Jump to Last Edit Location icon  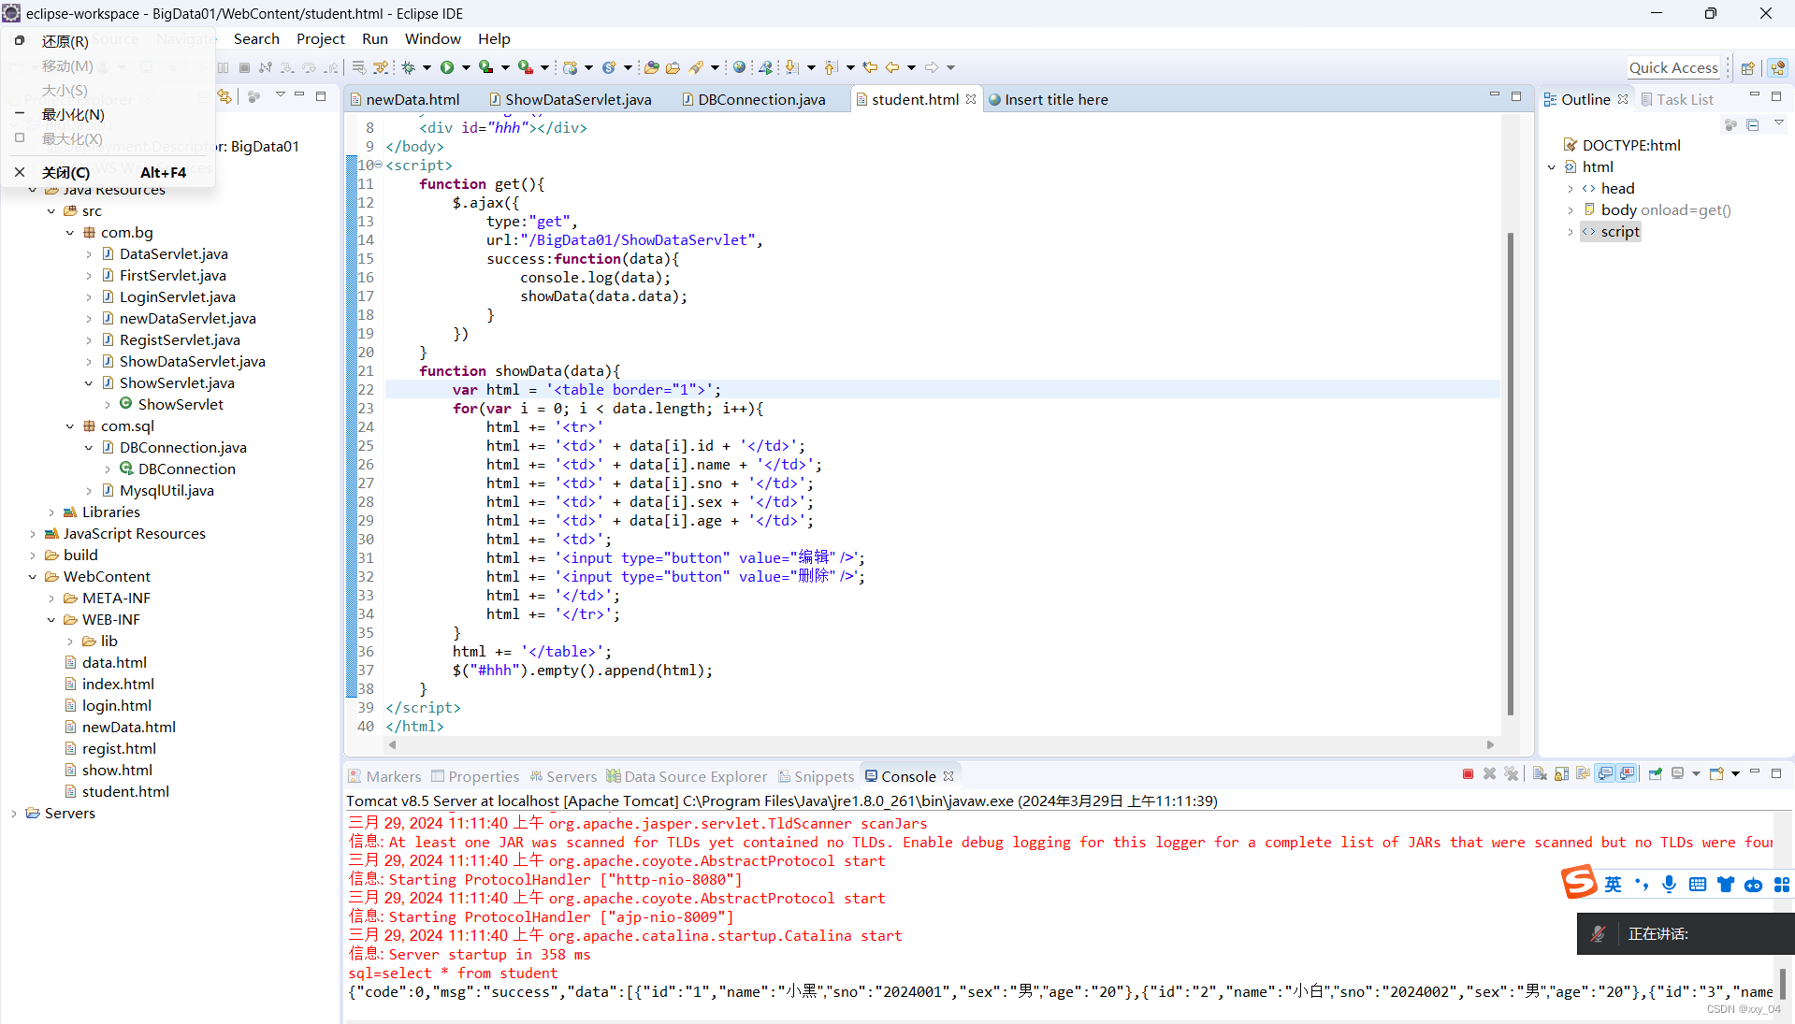pyautogui.click(x=870, y=67)
